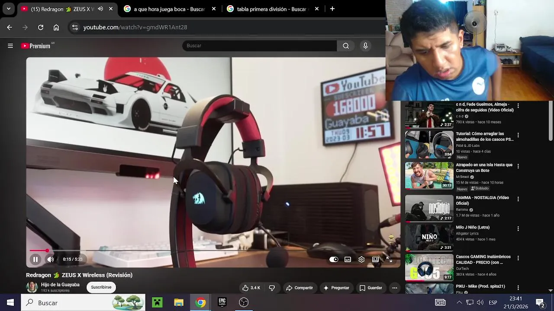Click the Suscribirse button
This screenshot has width=554, height=311.
pyautogui.click(x=101, y=287)
